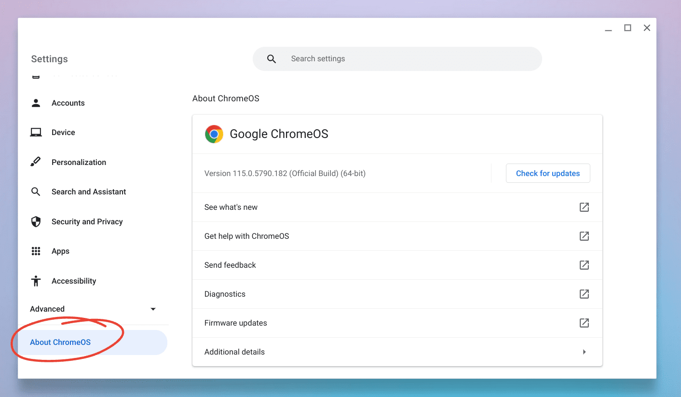Open Get help with ChromeOS row

[x=397, y=236]
